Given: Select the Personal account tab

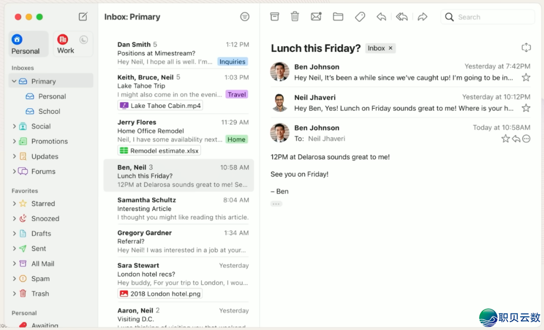Looking at the screenshot, I should click(26, 44).
